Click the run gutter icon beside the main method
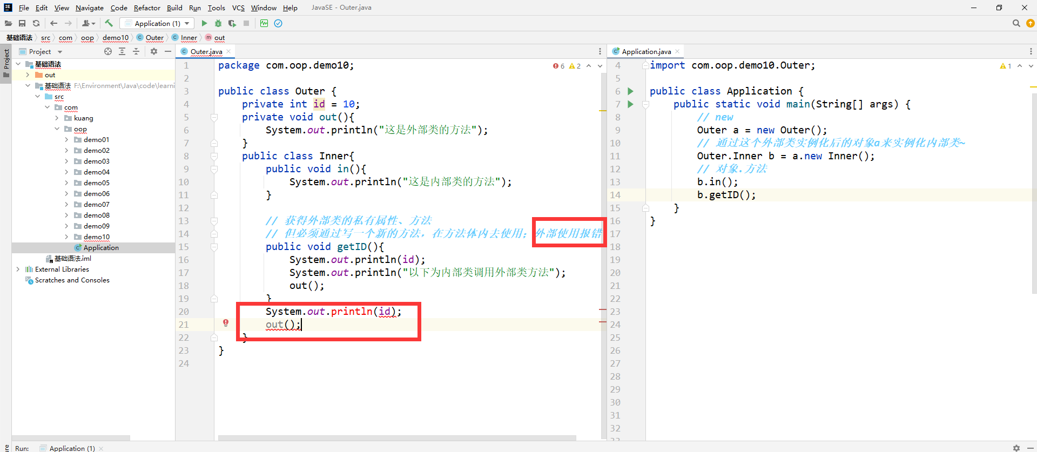This screenshot has width=1037, height=452. [x=630, y=104]
